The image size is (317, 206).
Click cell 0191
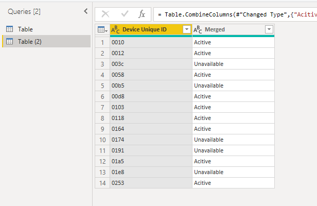(x=151, y=150)
